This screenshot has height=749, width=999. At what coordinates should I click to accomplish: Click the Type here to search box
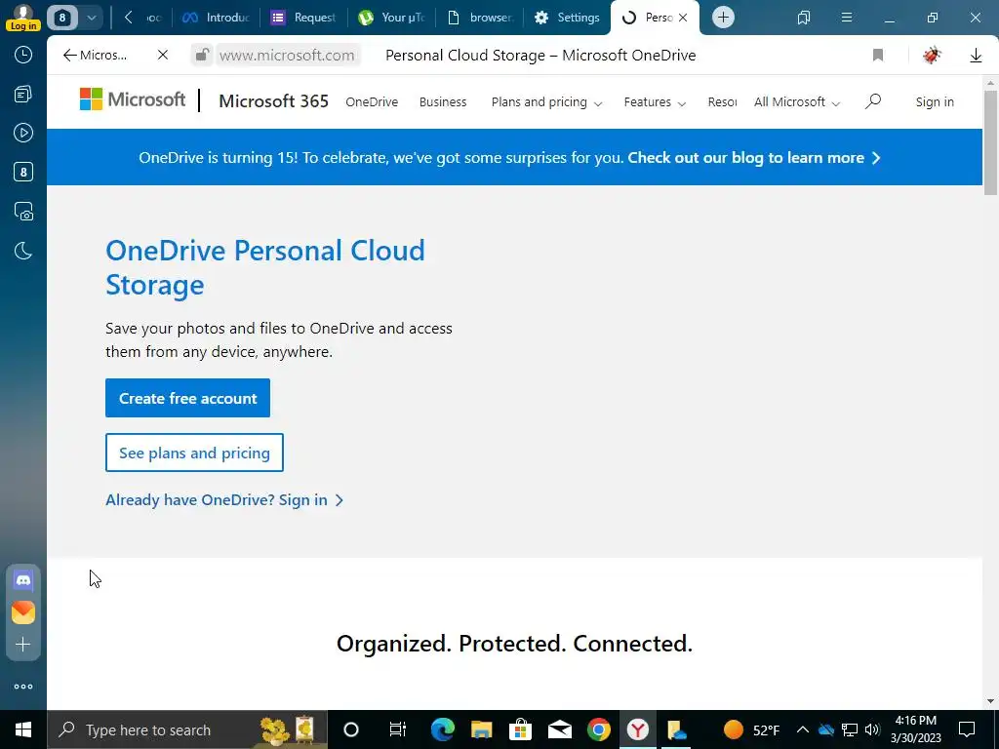point(186,729)
